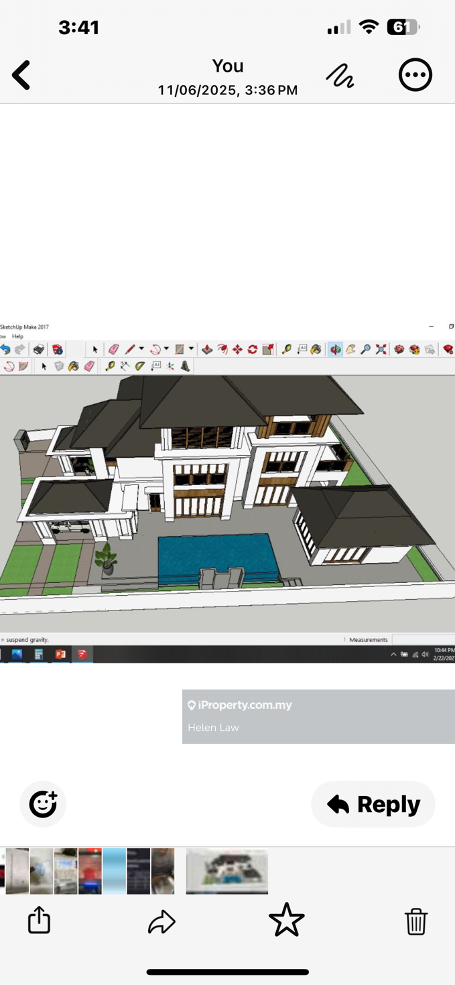Image resolution: width=455 pixels, height=985 pixels.
Task: Select the SketchUp Push/Pull tool
Action: (207, 349)
